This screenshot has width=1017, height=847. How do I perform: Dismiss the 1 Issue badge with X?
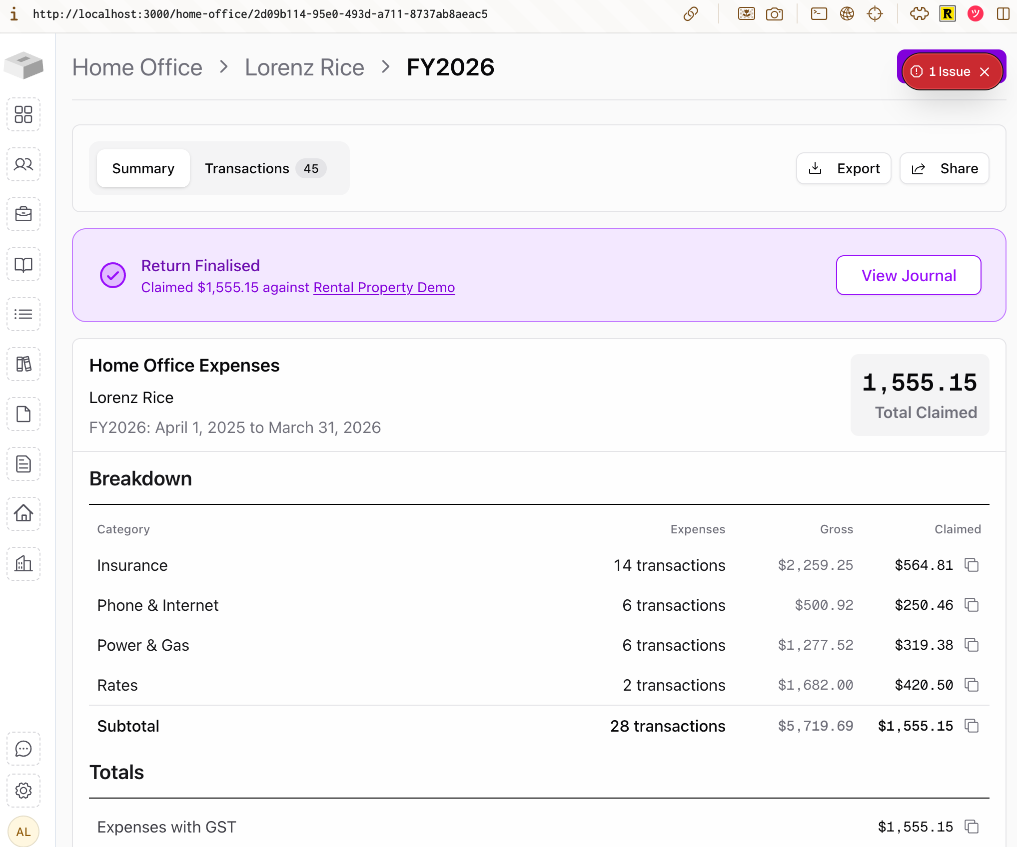click(x=985, y=72)
